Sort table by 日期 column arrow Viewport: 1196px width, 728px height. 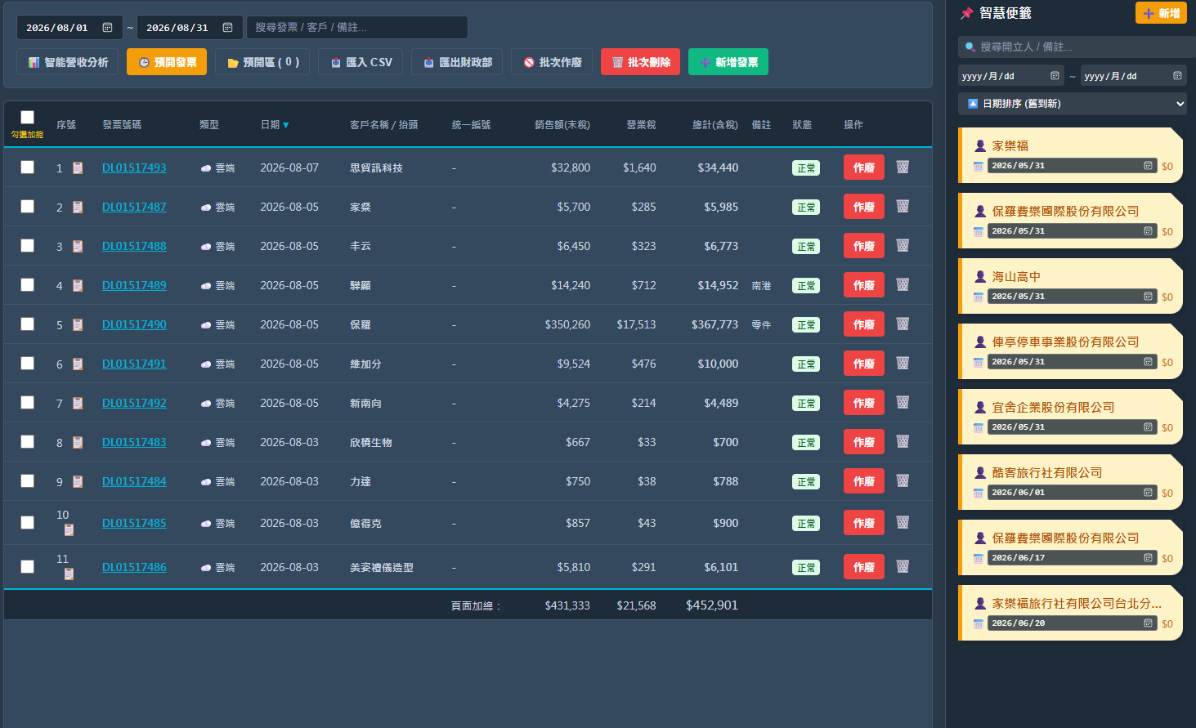tap(285, 125)
